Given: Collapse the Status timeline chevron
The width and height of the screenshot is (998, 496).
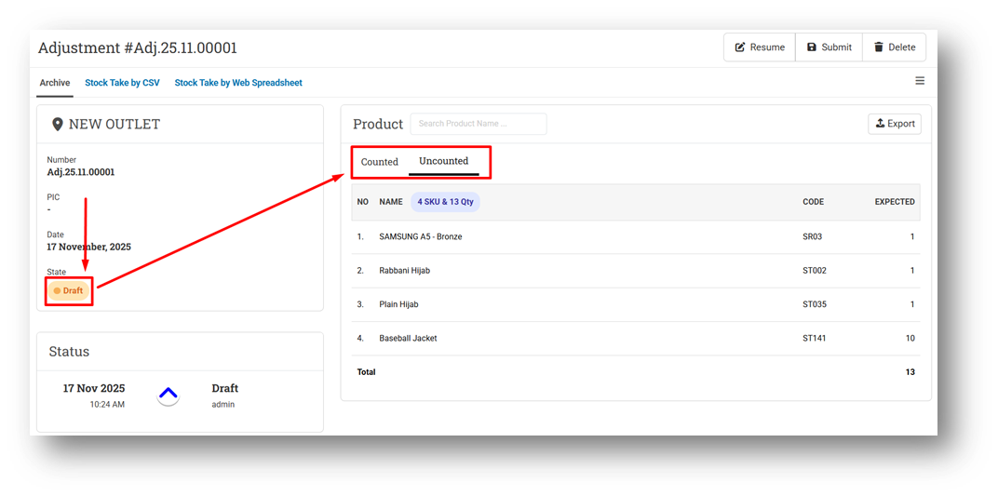Looking at the screenshot, I should (x=168, y=395).
